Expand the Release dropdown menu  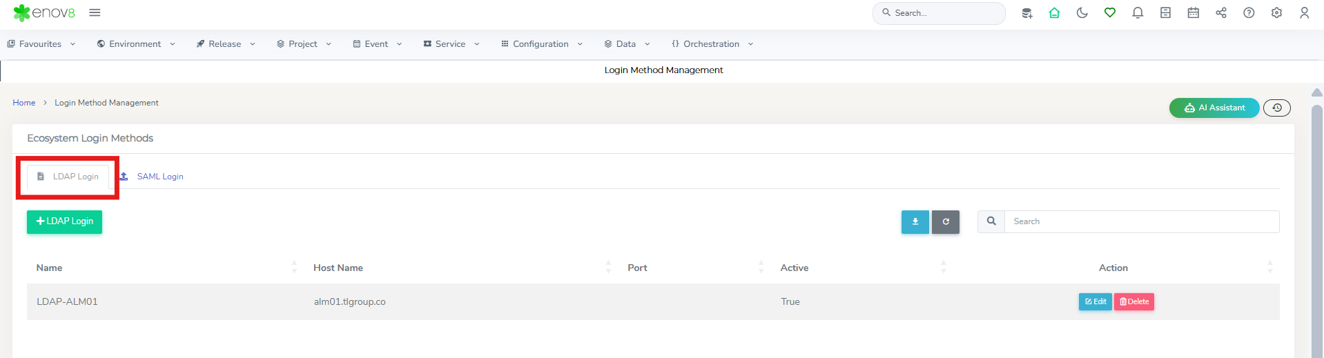226,43
